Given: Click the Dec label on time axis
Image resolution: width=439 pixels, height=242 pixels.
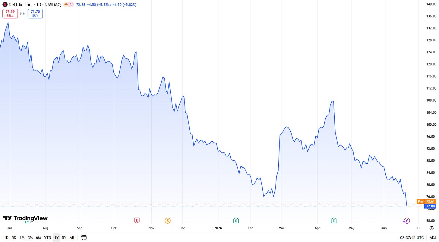Looking at the screenshot, I should point(182,228).
